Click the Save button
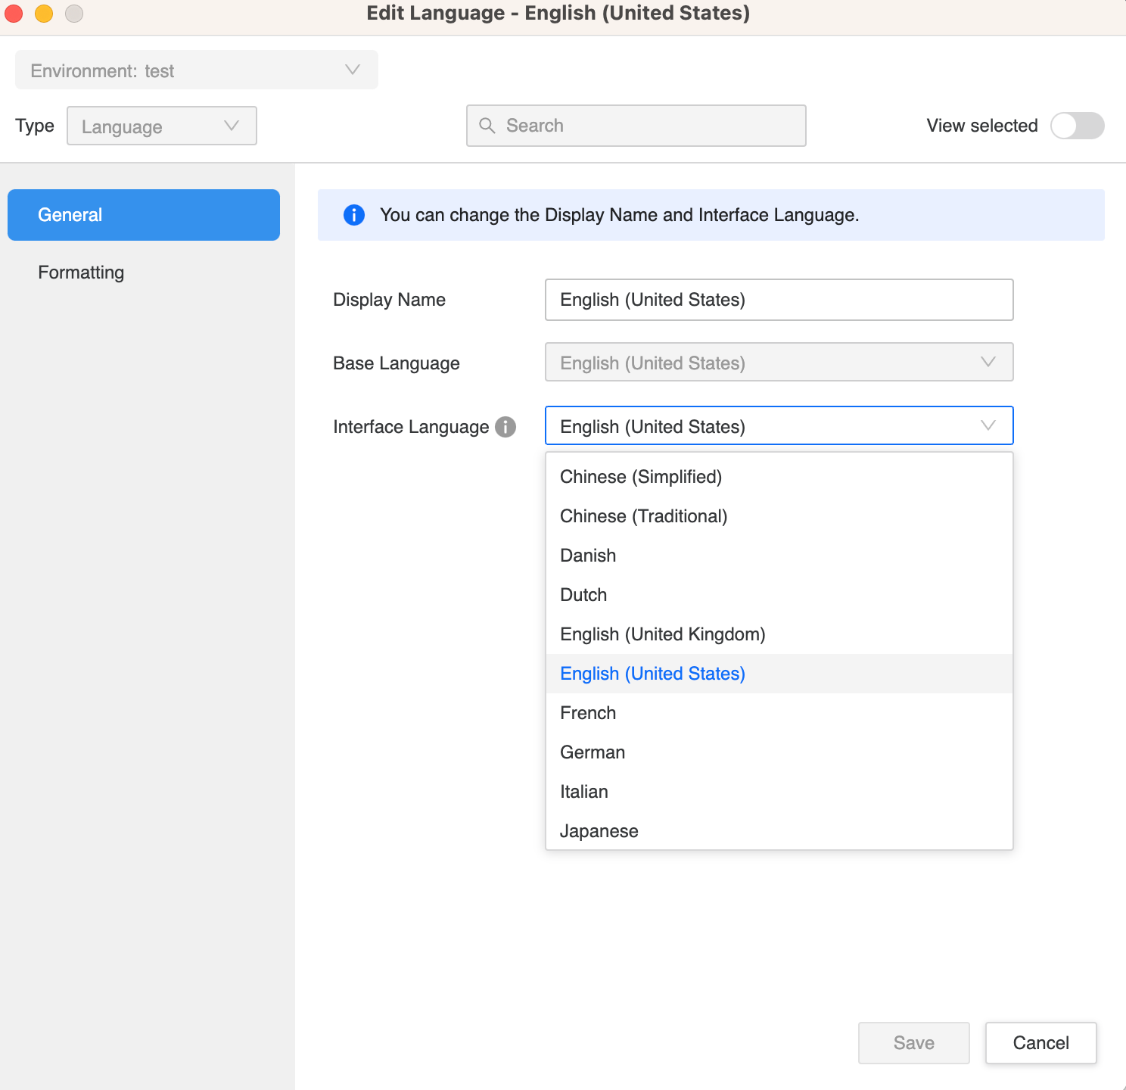The height and width of the screenshot is (1090, 1126). [913, 1043]
